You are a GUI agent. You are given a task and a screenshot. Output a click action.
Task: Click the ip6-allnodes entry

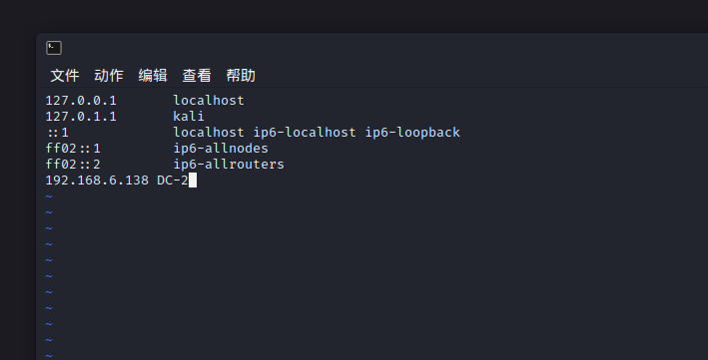tap(221, 149)
